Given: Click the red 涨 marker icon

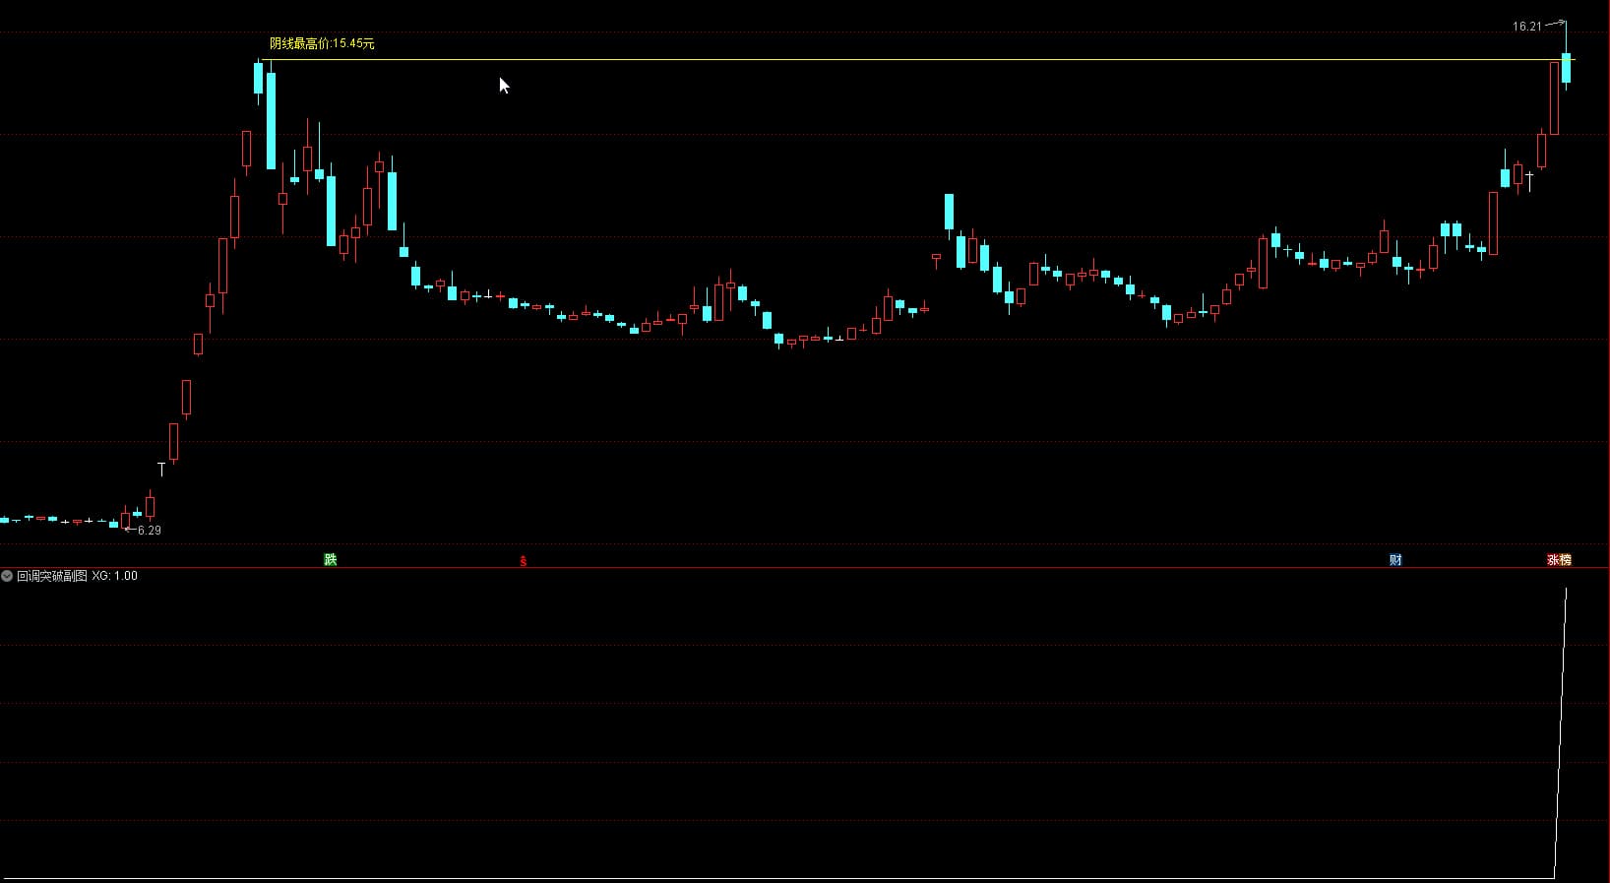Looking at the screenshot, I should (x=1553, y=560).
